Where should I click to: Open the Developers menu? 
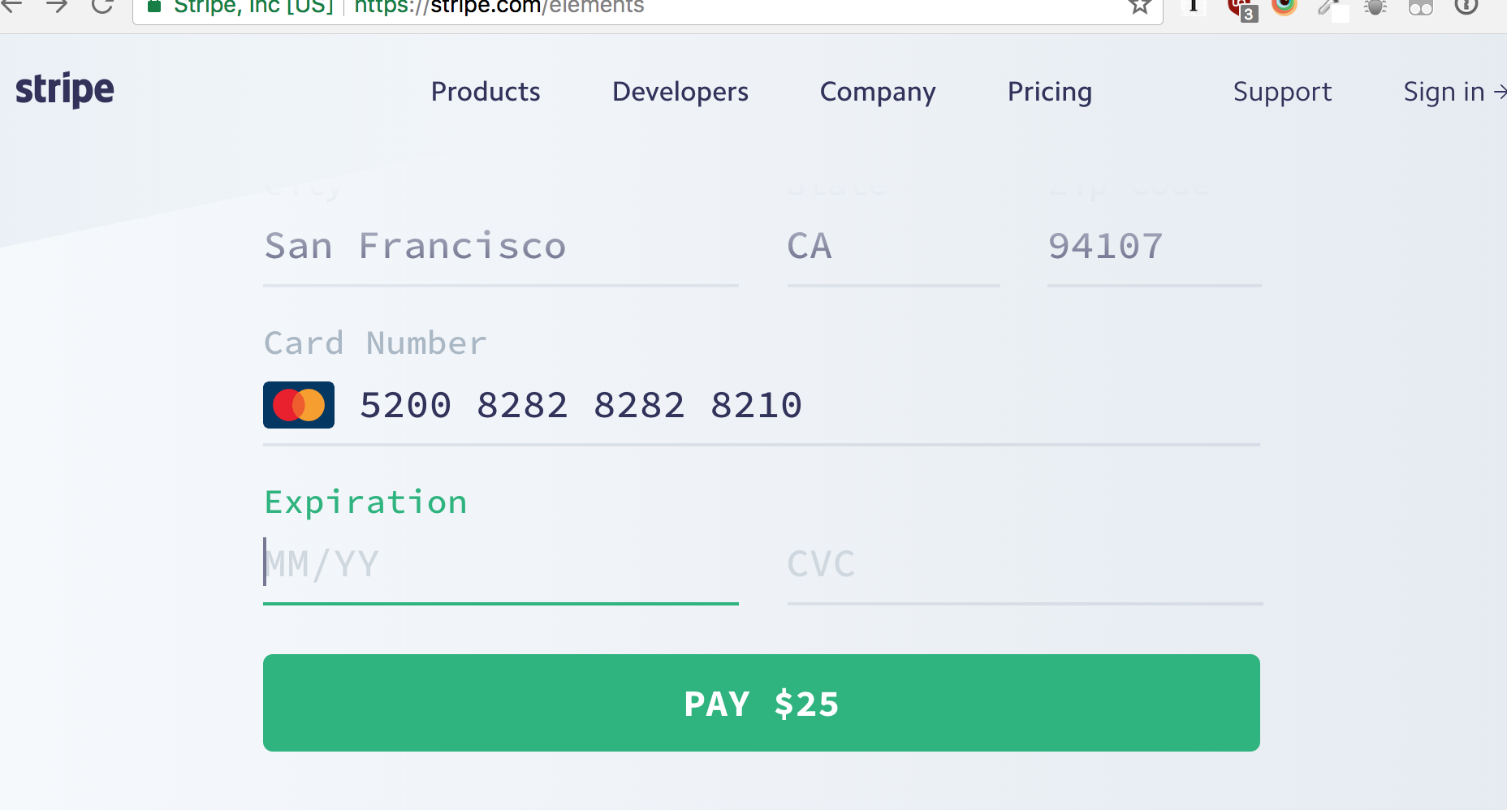coord(680,92)
